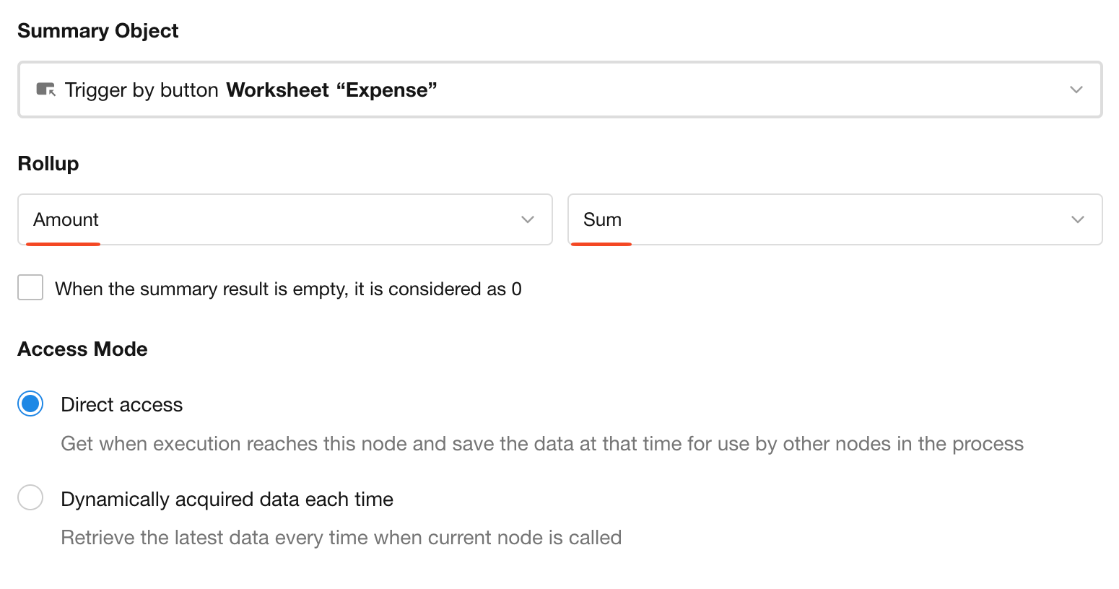Viewport: 1119px width, 589px height.
Task: Choose the Dynamically acquired data radio button
Action: (x=30, y=497)
